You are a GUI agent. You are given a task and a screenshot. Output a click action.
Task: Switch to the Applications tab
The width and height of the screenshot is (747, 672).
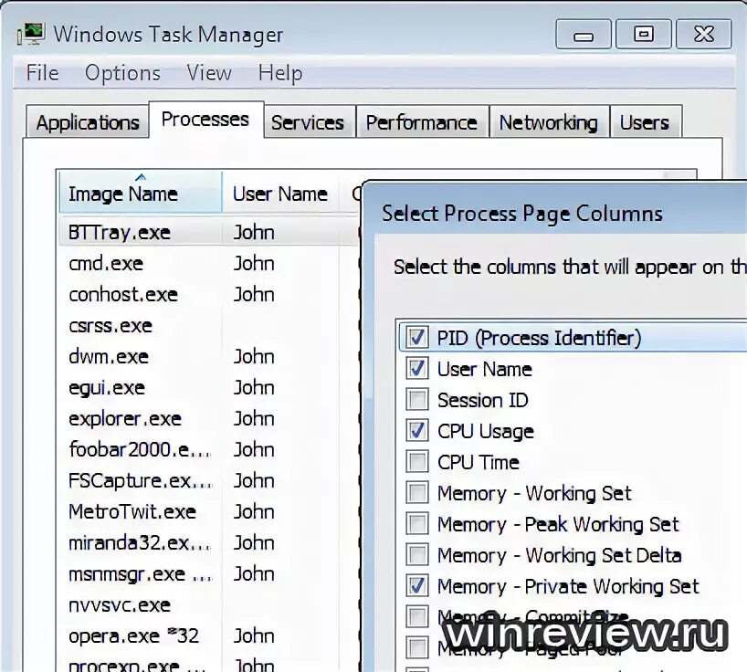click(87, 122)
